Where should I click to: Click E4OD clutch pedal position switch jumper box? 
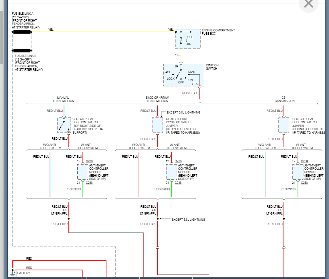[157, 125]
